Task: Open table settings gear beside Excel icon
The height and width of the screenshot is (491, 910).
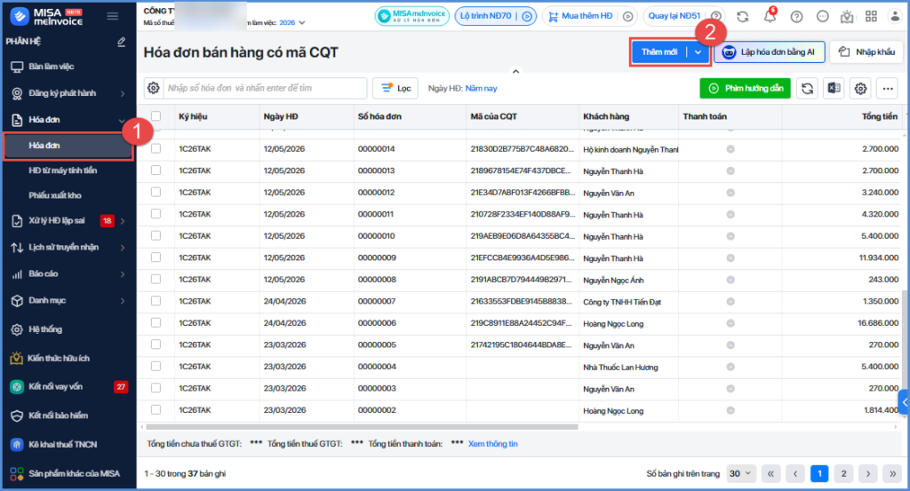Action: click(x=860, y=88)
